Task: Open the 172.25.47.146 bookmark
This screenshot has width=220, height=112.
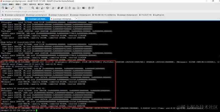Action: [x=145, y=15]
